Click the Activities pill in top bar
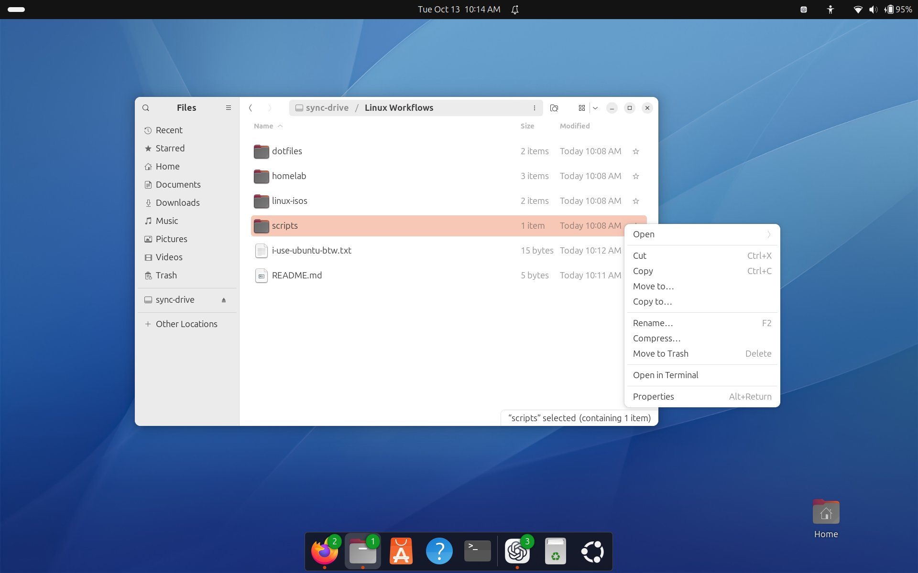 pos(16,10)
